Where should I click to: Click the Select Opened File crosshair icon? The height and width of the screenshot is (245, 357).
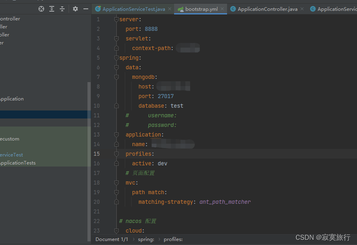click(41, 8)
